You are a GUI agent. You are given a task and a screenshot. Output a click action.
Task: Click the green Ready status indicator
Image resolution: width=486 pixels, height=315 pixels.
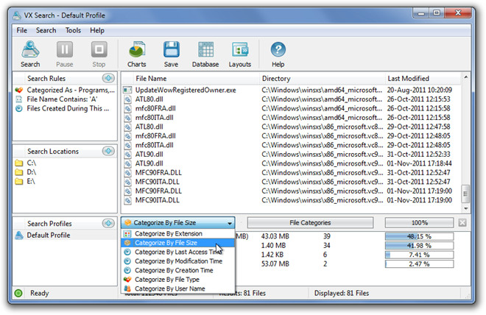point(18,293)
